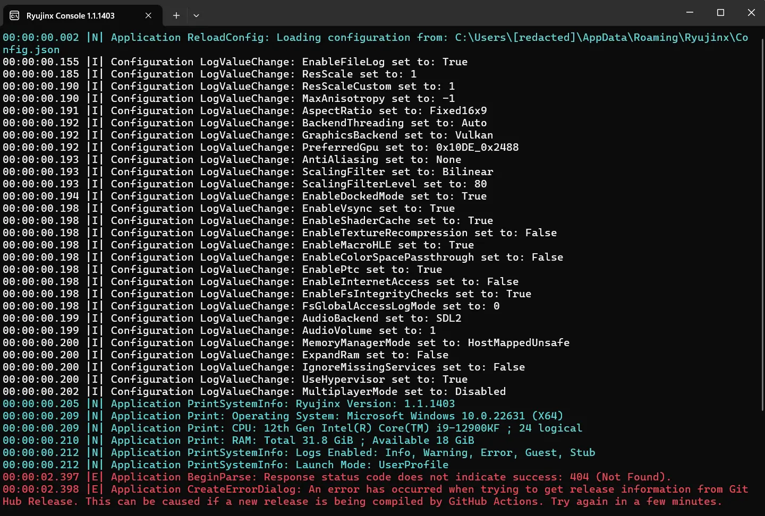Click the 'EnableDockedMode set to: True' line
Image resolution: width=765 pixels, height=516 pixels.
point(245,196)
